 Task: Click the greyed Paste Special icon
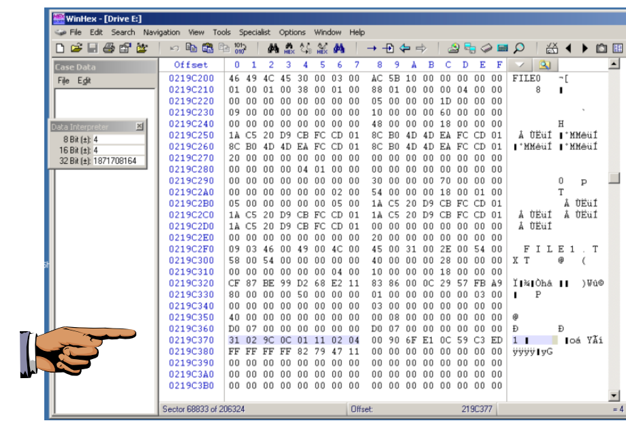[224, 48]
